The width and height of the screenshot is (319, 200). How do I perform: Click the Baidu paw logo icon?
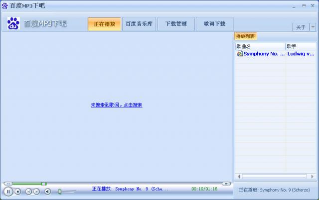[13, 23]
